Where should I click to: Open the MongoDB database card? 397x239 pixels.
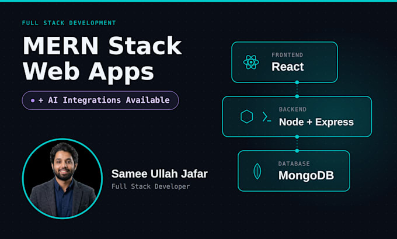294,171
